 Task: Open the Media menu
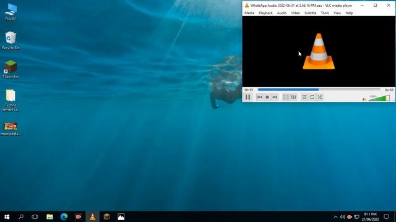[249, 13]
